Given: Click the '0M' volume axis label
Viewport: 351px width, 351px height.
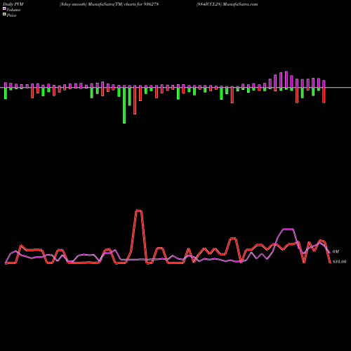Looking at the screenshot, I should tap(336, 252).
